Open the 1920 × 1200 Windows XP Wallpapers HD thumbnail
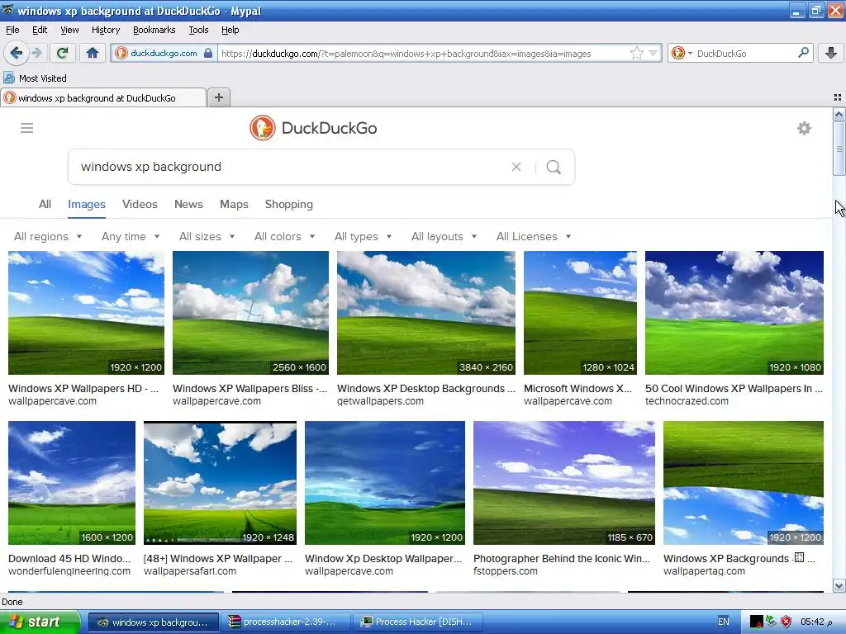 point(86,313)
